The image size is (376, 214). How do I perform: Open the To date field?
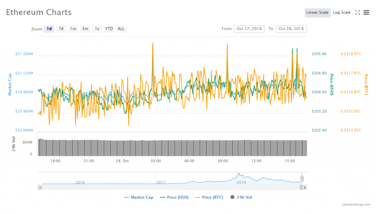click(x=291, y=29)
